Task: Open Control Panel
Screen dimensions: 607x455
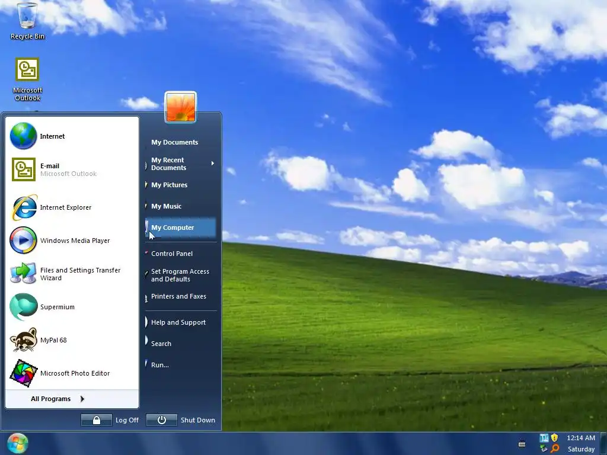Action: click(x=181, y=254)
